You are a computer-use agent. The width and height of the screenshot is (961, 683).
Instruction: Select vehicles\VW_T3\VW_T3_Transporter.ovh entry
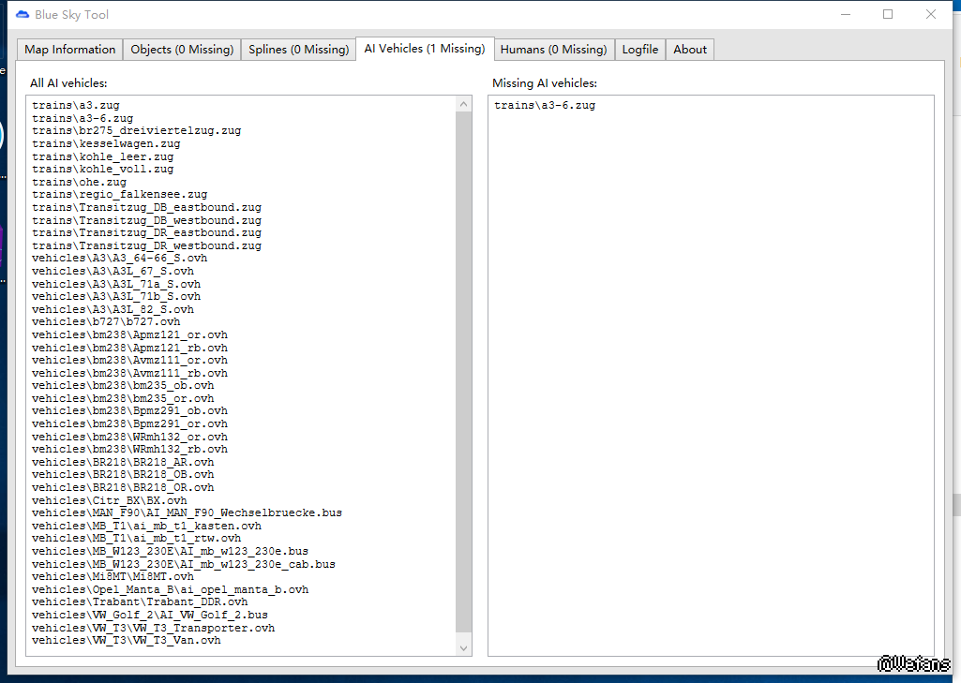click(153, 628)
